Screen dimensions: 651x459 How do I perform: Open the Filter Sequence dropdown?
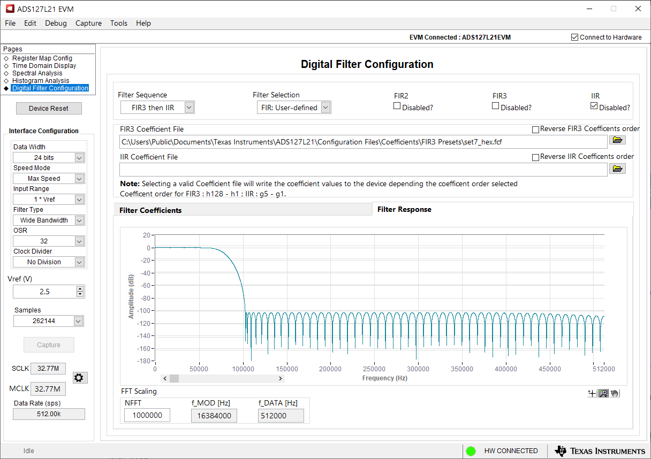click(x=188, y=108)
